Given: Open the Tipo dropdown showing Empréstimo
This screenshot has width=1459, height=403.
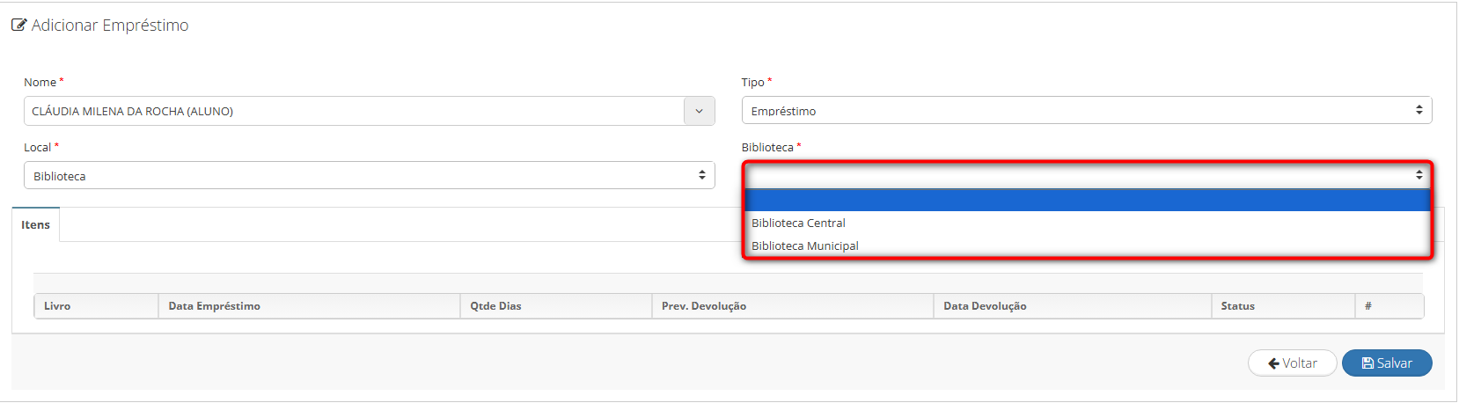Looking at the screenshot, I should [1087, 111].
